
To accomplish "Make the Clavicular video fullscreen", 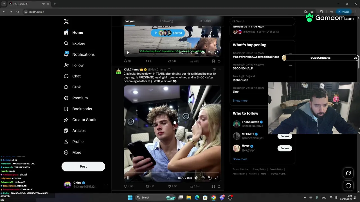I will pyautogui.click(x=217, y=178).
